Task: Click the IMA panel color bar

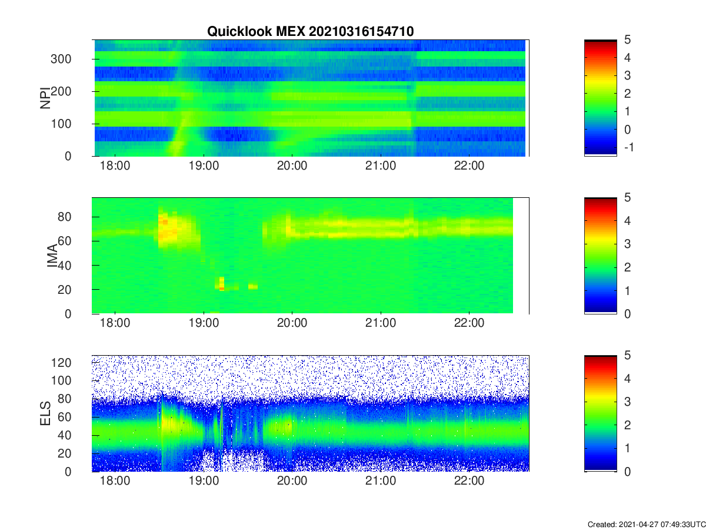Action: pos(601,256)
